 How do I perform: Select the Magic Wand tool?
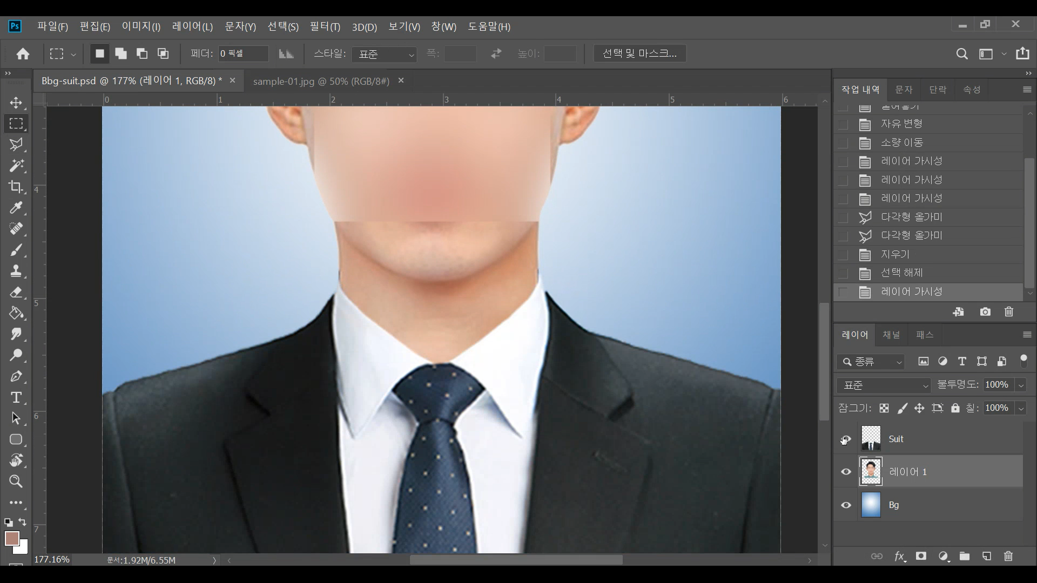[16, 165]
